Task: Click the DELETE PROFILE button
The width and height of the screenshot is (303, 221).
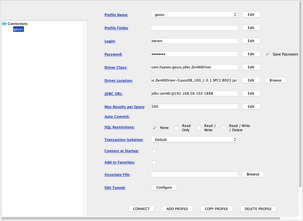Action: [258, 209]
